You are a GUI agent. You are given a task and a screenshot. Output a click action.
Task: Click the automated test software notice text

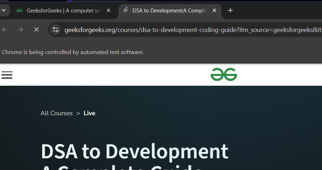coord(73,52)
